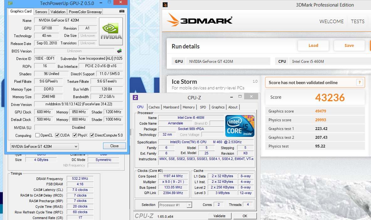
Task: Click the question mark help icon beside score validation
Action: click(x=359, y=82)
